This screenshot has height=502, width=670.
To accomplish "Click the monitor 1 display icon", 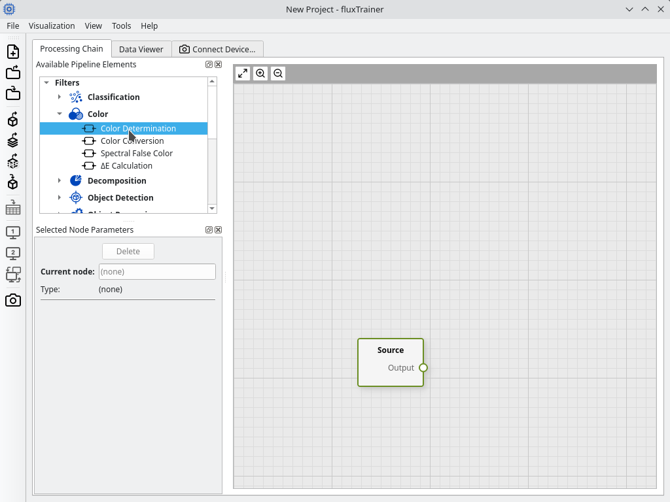I will click(x=13, y=233).
